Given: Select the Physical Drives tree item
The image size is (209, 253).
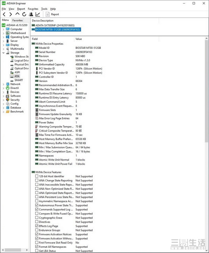Looking at the screenshot, I should [x=22, y=64].
